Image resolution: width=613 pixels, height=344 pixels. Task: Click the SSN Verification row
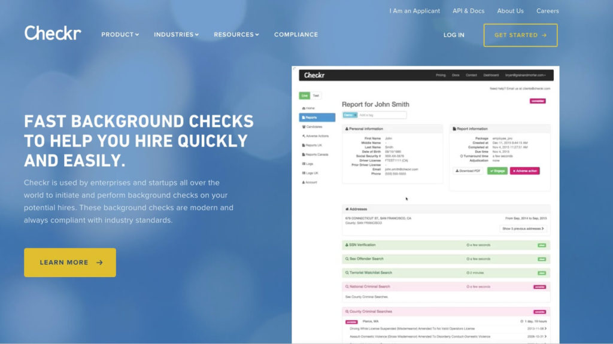point(446,245)
